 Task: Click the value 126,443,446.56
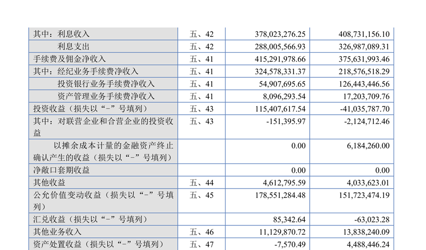point(364,84)
